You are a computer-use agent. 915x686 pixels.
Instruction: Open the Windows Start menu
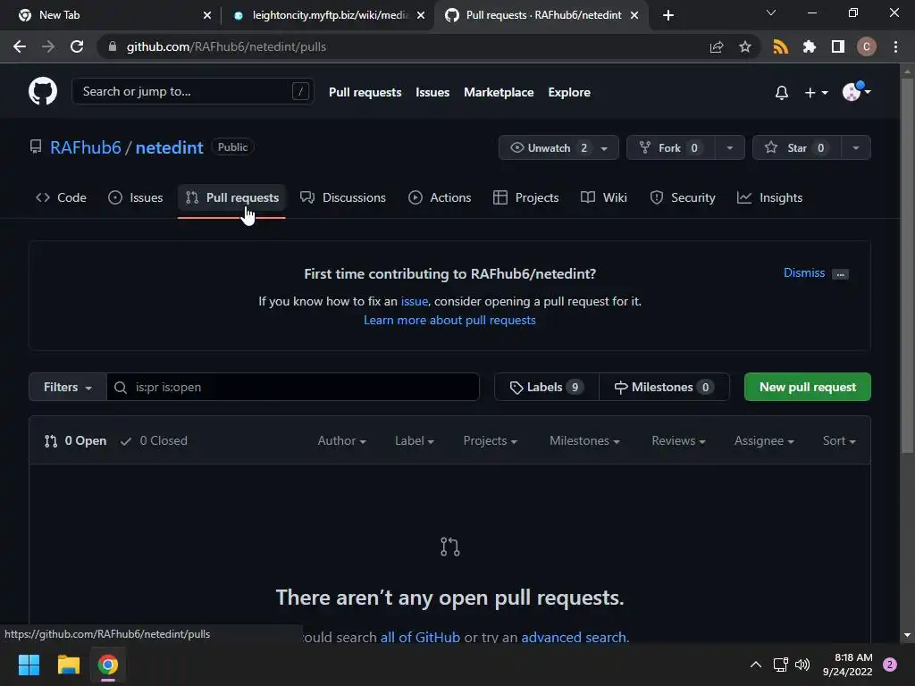(29, 665)
